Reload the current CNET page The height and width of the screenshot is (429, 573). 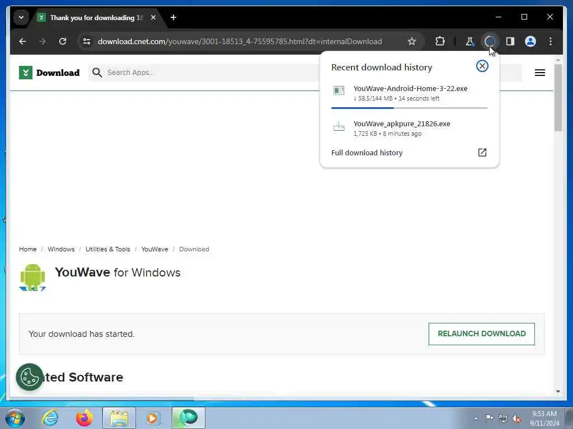[63, 41]
